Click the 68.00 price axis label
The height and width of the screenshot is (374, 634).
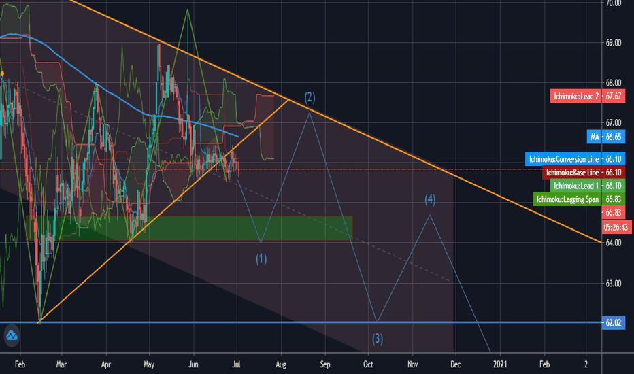click(614, 83)
